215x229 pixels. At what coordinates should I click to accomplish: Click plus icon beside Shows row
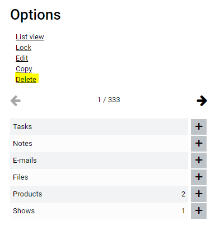tap(199, 211)
